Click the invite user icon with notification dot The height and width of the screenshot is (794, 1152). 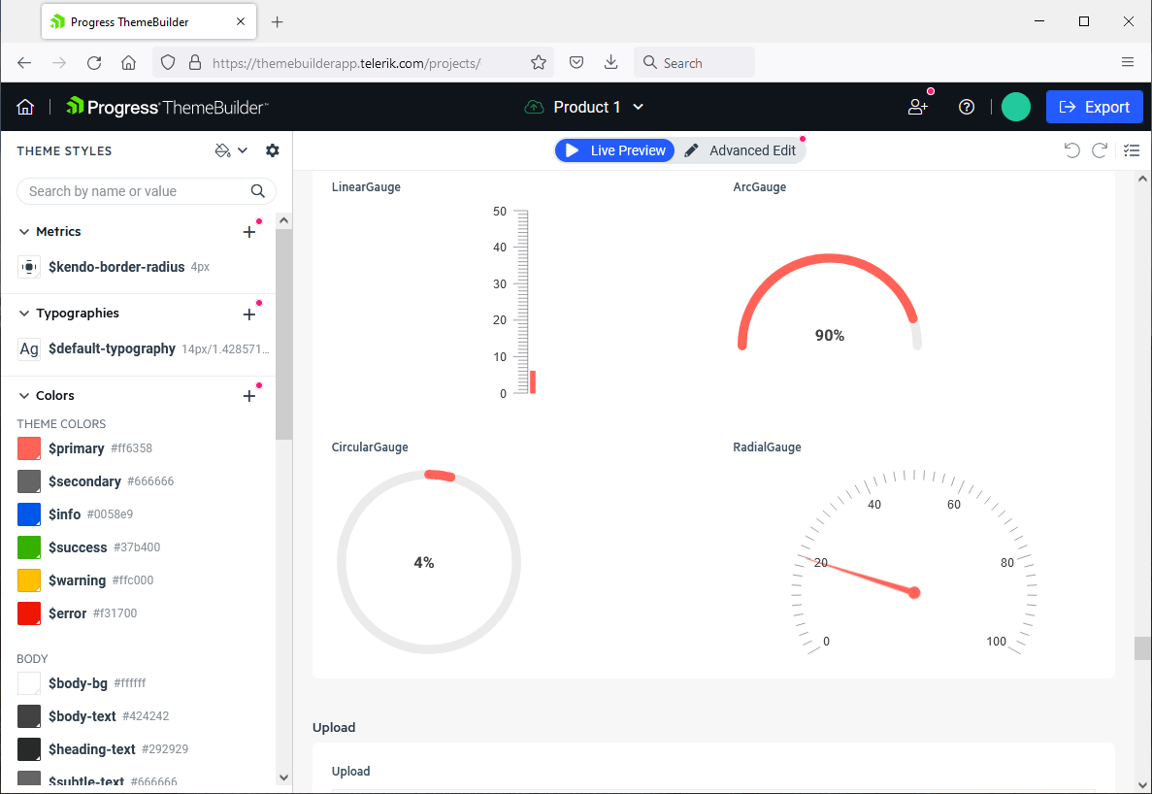click(x=917, y=107)
